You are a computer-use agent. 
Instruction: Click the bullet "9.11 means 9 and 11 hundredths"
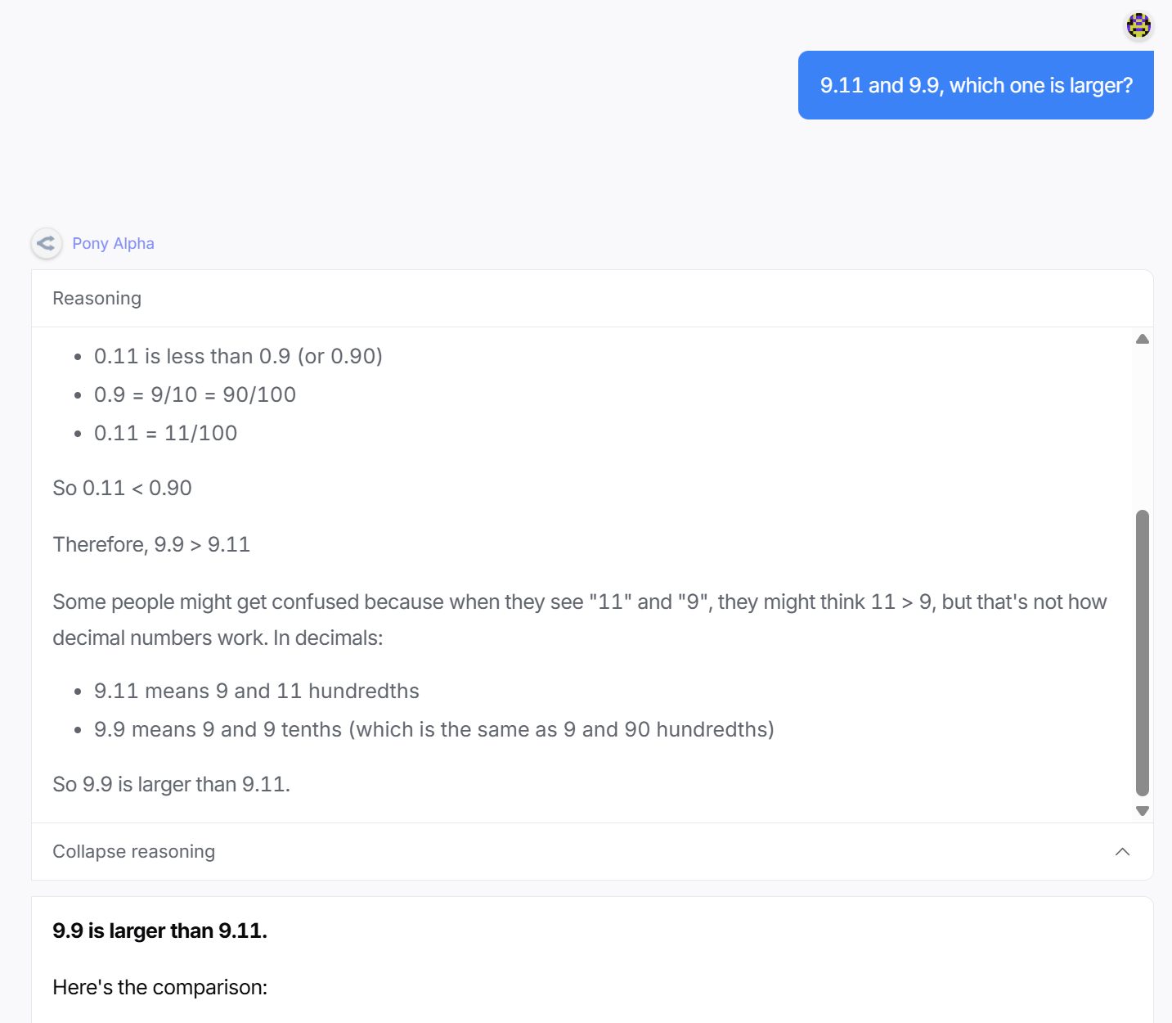[x=256, y=692]
